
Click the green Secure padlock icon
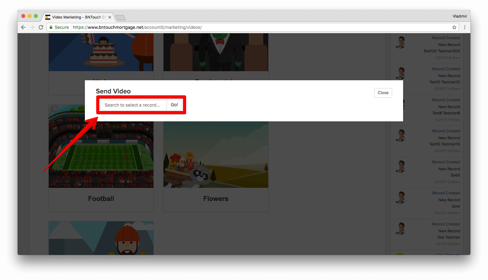click(x=51, y=27)
